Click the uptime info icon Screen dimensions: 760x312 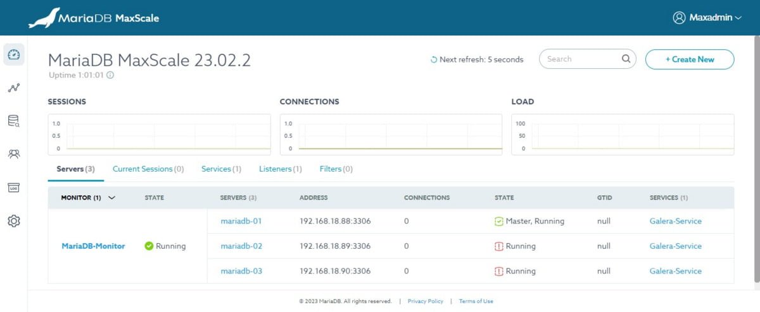click(110, 75)
